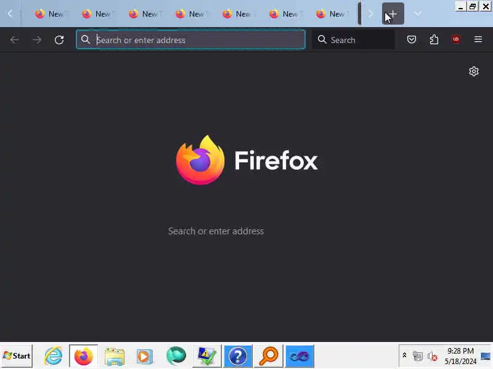
Task: Open the clock showing 9:28 PM
Action: tap(460, 356)
